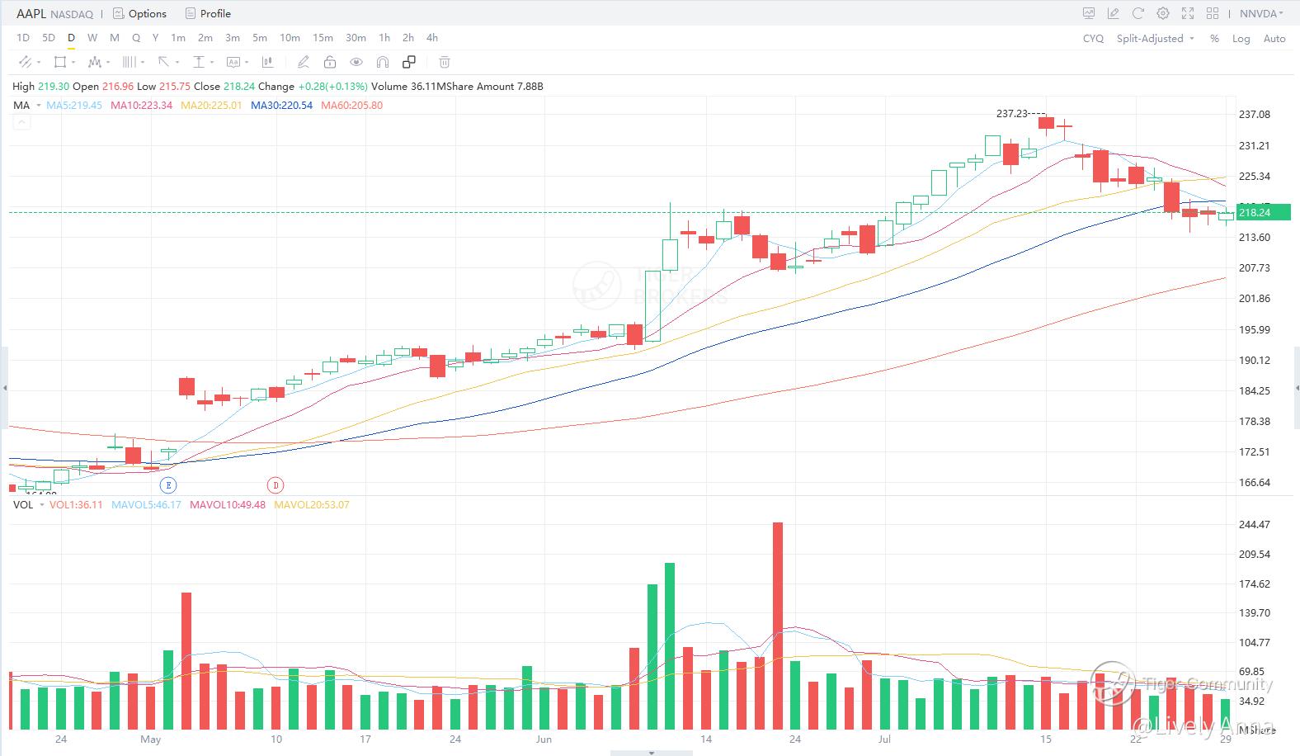This screenshot has height=756, width=1300.
Task: Expand text annotation tool options arrow
Action: 247,63
